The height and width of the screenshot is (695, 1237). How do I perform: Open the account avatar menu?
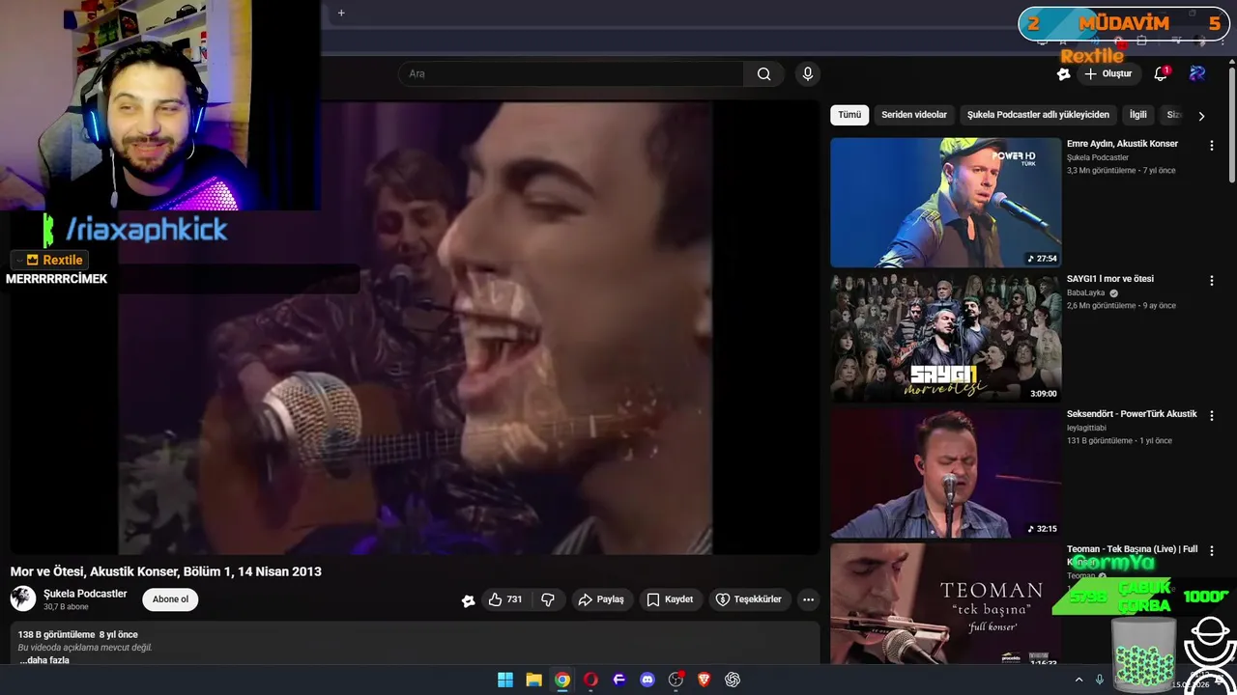pyautogui.click(x=1197, y=73)
